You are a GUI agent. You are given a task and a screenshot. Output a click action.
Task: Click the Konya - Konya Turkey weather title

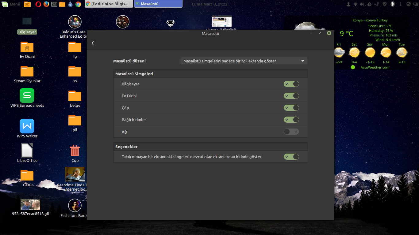click(370, 20)
